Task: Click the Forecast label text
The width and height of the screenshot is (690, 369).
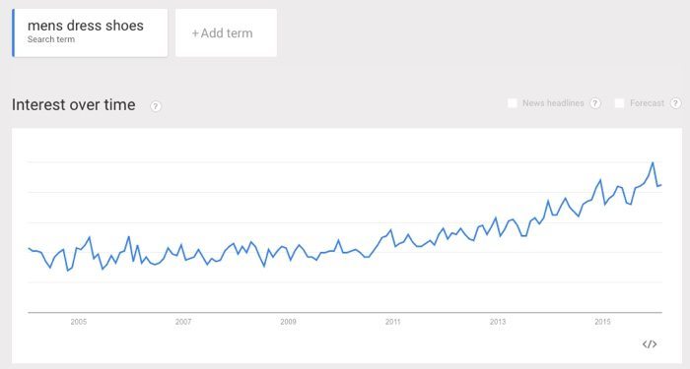Action: click(x=647, y=103)
